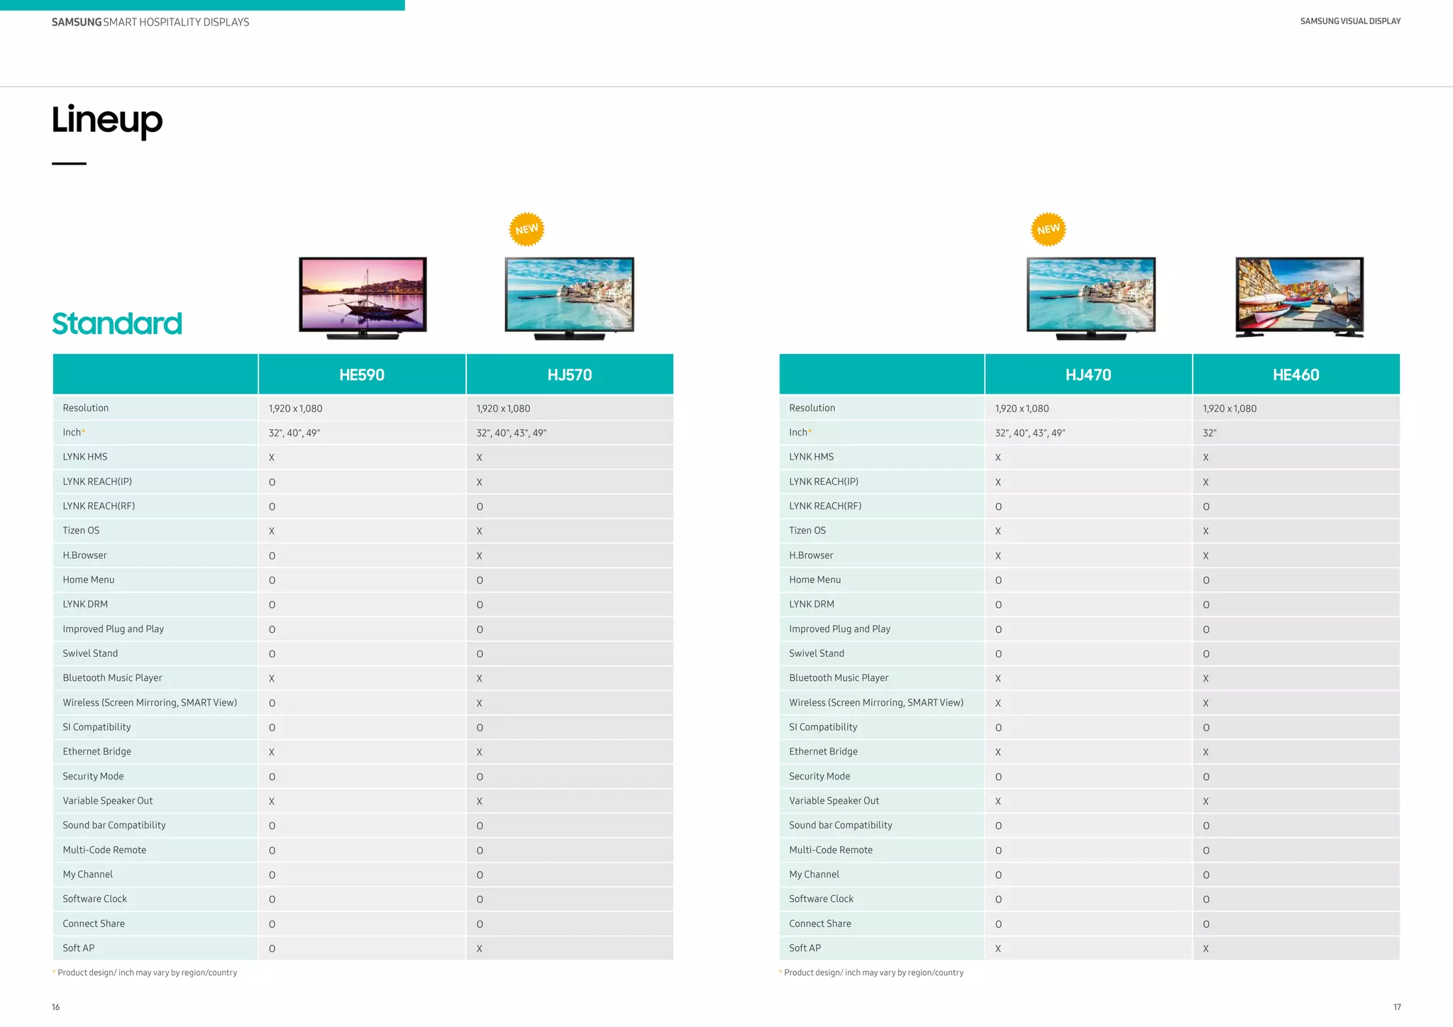Click the teal Standard section title
This screenshot has width=1453, height=1027.
pos(117,323)
